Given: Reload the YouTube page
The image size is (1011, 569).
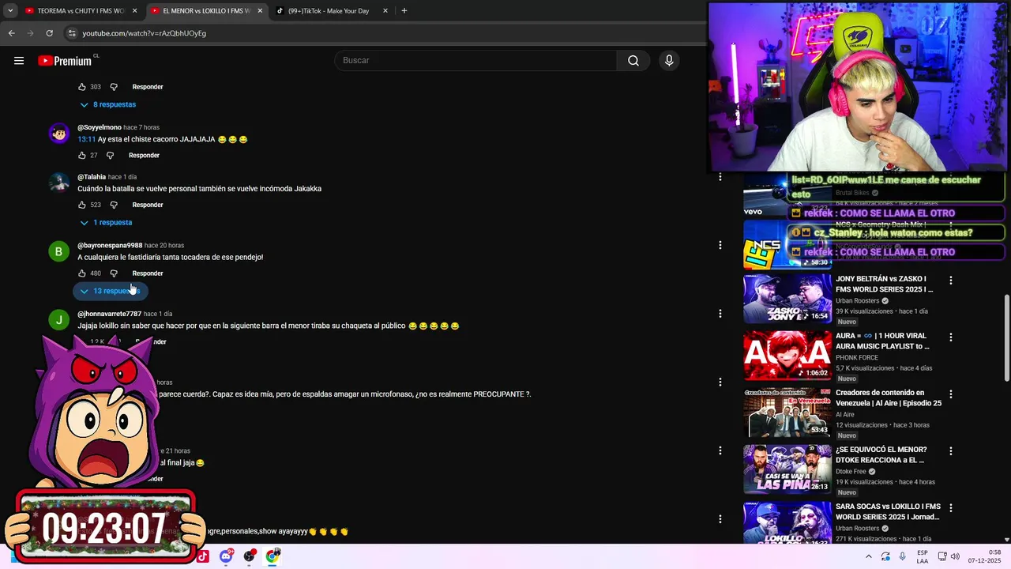Looking at the screenshot, I should (x=49, y=33).
